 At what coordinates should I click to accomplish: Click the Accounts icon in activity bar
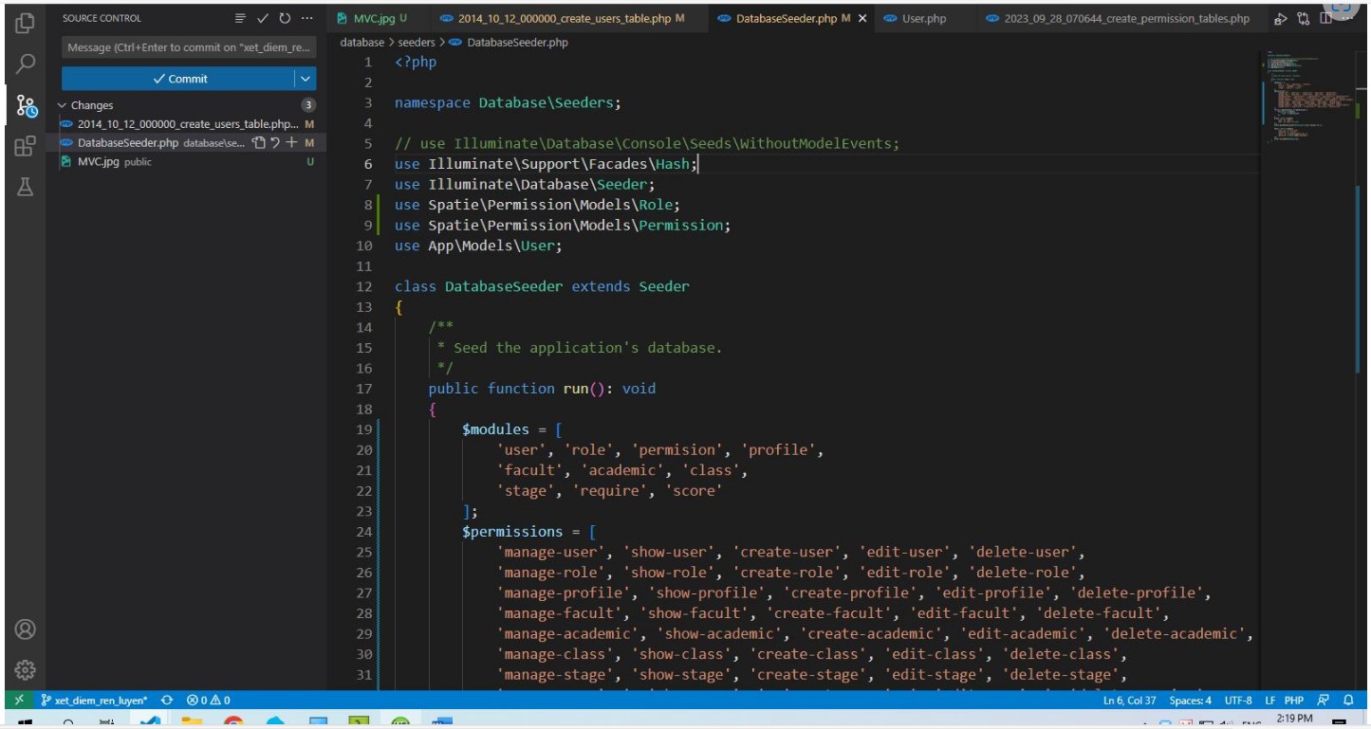(26, 629)
